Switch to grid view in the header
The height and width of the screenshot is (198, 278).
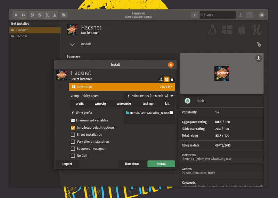coord(16,15)
